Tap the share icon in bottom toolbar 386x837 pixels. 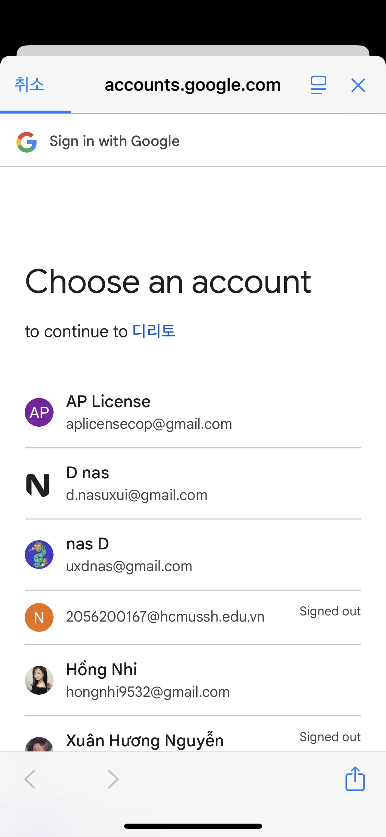pos(355,779)
